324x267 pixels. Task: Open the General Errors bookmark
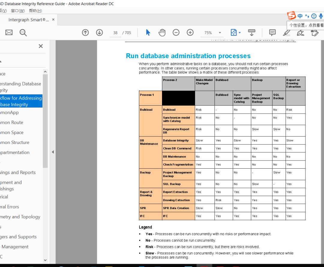coord(9,207)
